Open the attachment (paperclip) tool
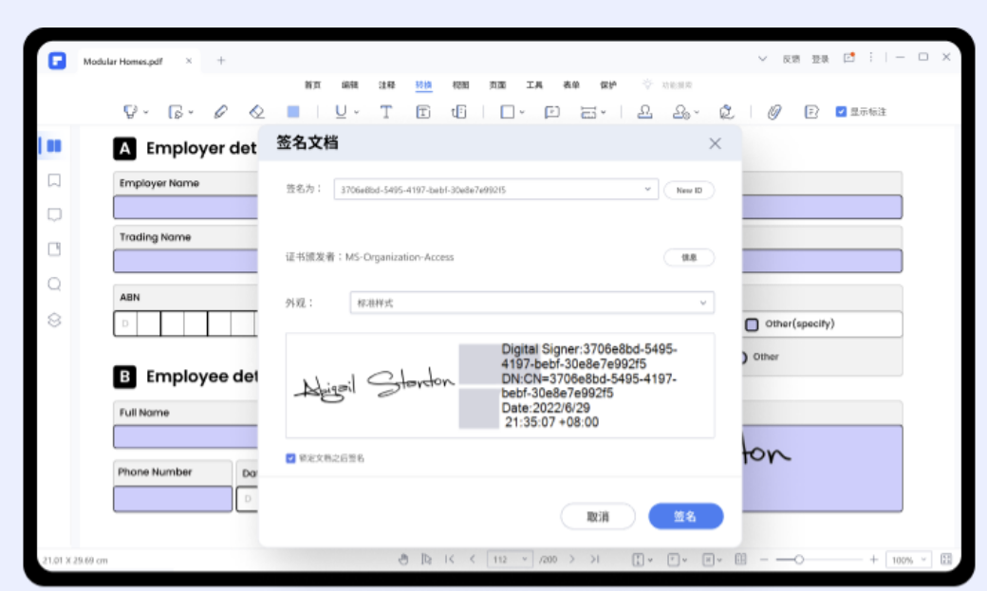987x591 pixels. pos(775,112)
